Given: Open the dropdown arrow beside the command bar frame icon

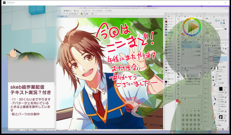Looking at the screenshot, I should (x=89, y=14).
